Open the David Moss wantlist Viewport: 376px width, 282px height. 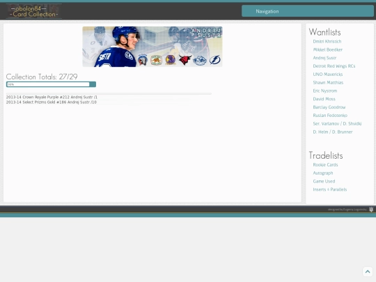coord(324,99)
